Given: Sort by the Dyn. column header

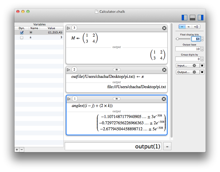Looking at the screenshot, I should point(22,28).
